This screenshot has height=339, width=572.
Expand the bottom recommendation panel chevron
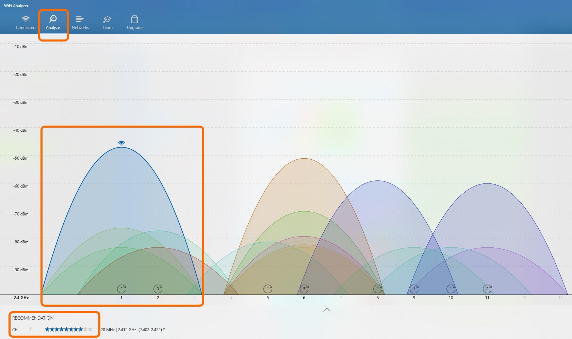(x=327, y=310)
